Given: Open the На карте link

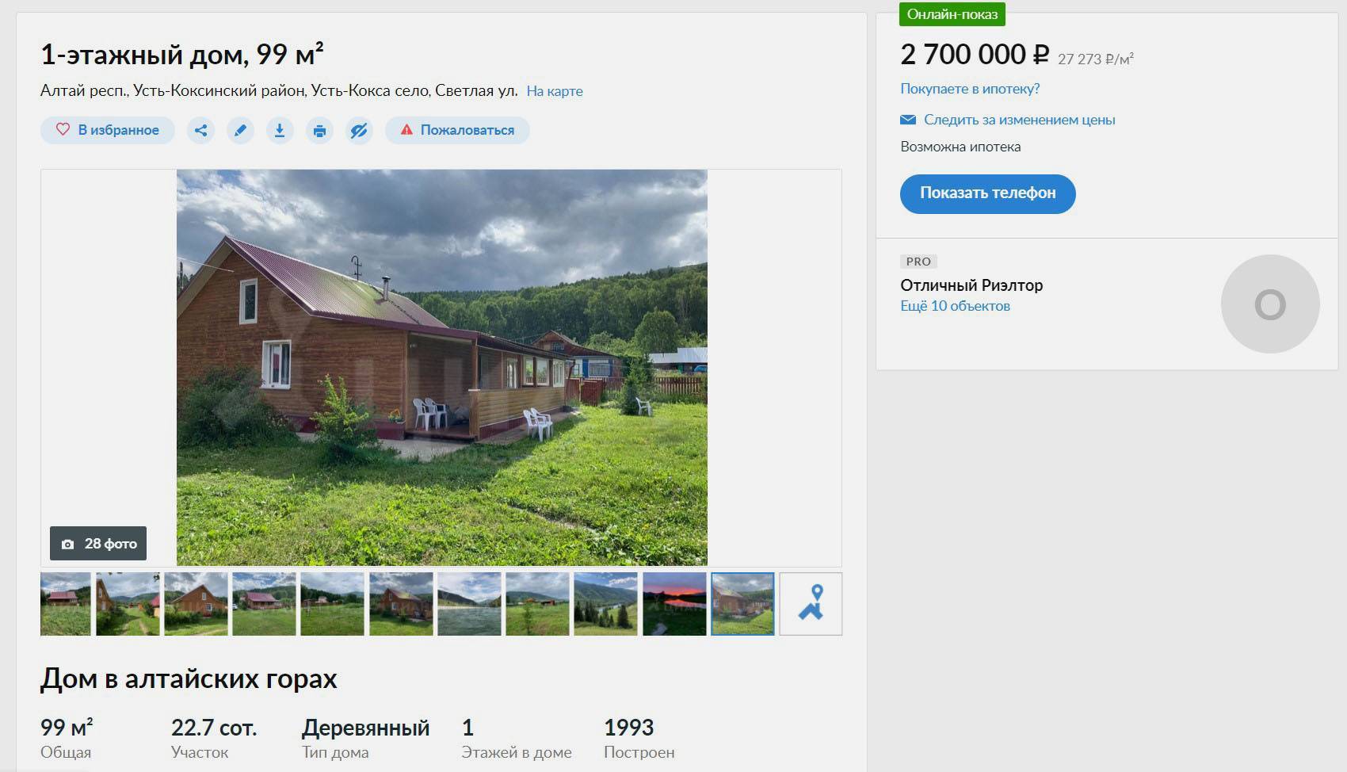Looking at the screenshot, I should click(555, 91).
